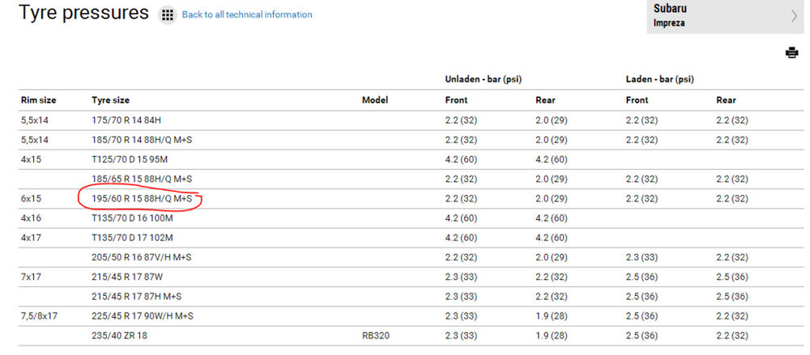Open Back to all technical information link
810x355 pixels.
point(247,15)
